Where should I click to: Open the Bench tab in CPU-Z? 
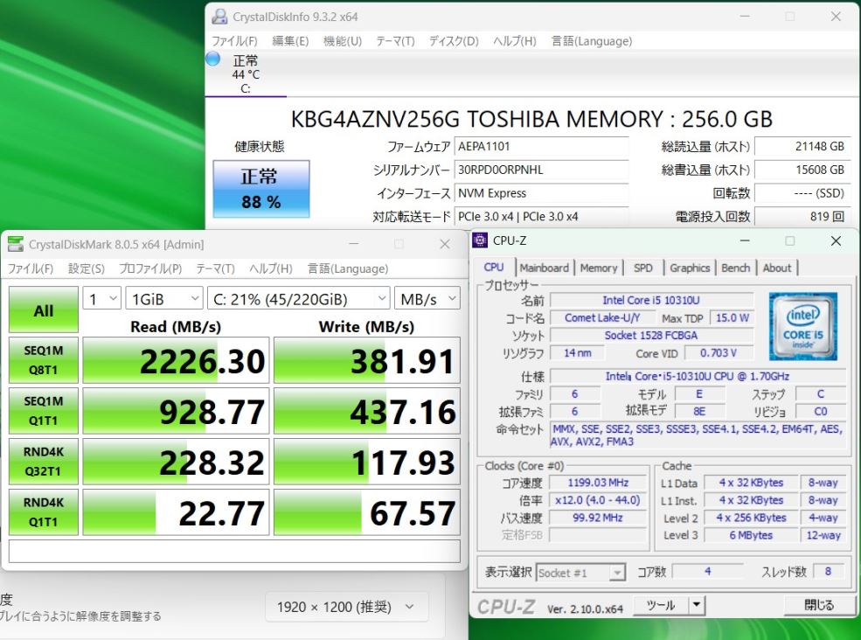click(735, 268)
